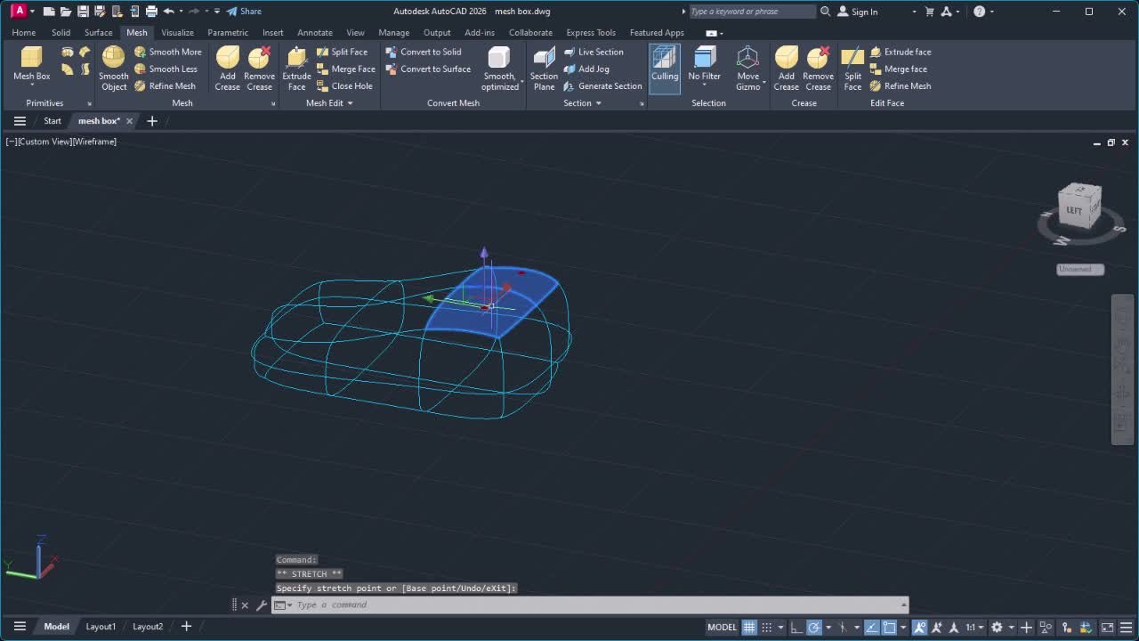Toggle 2D object snap in status bar

tap(889, 627)
